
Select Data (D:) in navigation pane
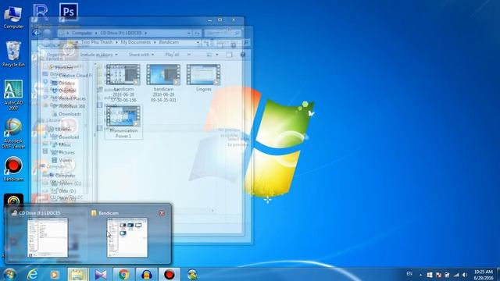tap(67, 191)
